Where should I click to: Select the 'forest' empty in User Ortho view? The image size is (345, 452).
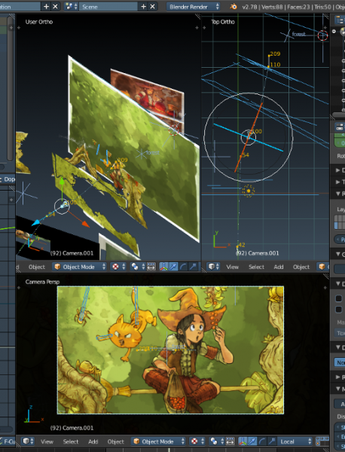coord(142,153)
